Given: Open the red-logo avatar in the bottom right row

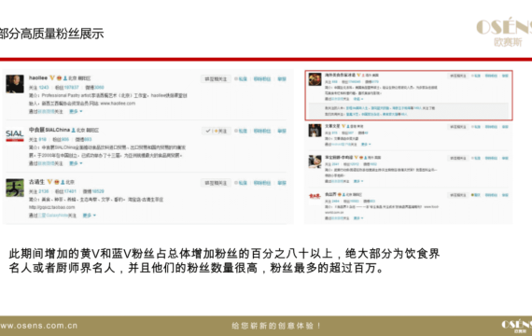Looking at the screenshot, I should pos(315,196).
